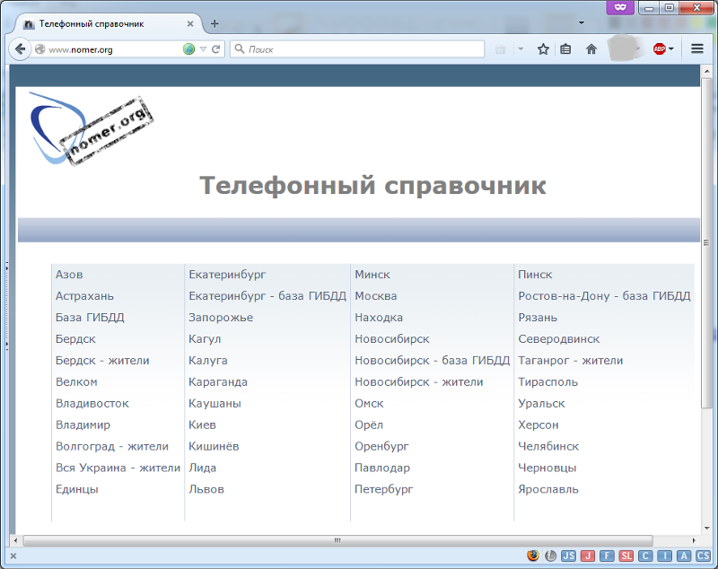Open the Азов directory link
718x569 pixels.
click(x=69, y=275)
